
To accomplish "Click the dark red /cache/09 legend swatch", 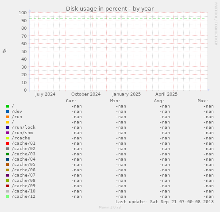I will (8, 186).
